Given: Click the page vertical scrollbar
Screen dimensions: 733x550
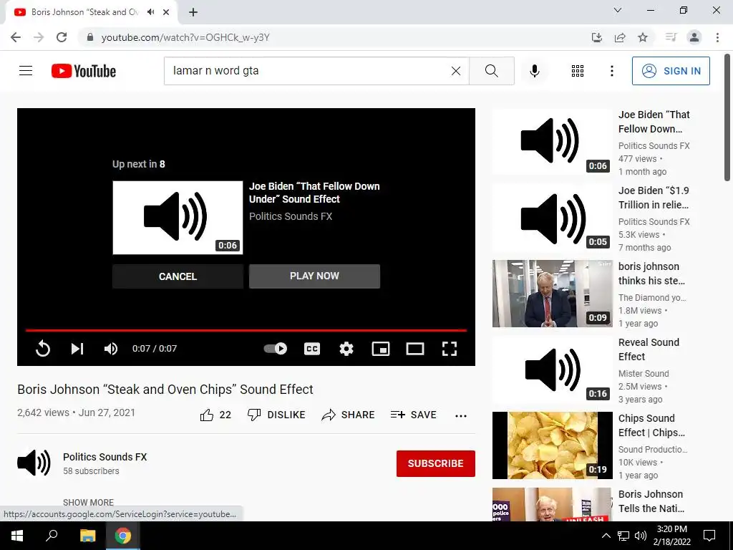Looking at the screenshot, I should point(727,117).
